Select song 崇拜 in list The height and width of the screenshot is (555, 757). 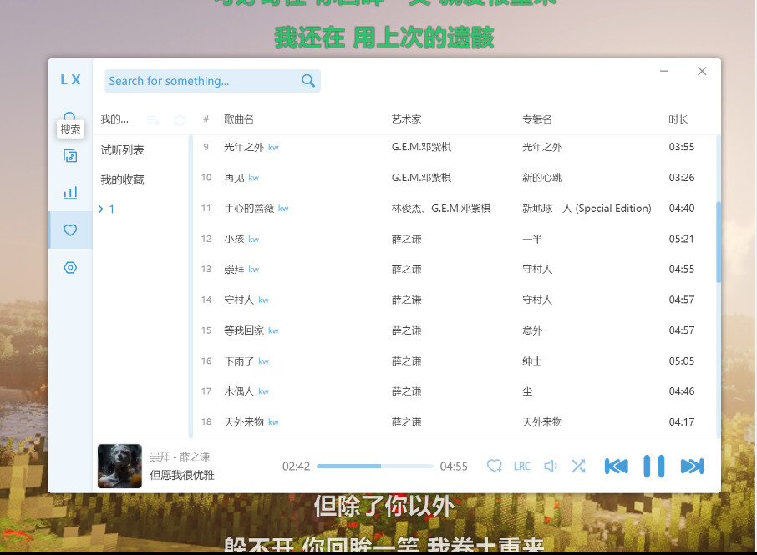pyautogui.click(x=234, y=269)
